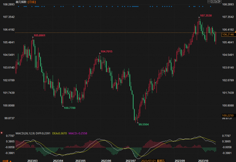Click the highlighted 2023/07/21 date label

point(148,161)
